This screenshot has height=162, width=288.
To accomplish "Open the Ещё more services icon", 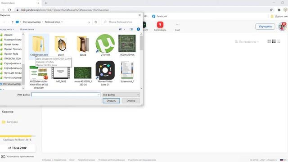I will pos(177,27).
